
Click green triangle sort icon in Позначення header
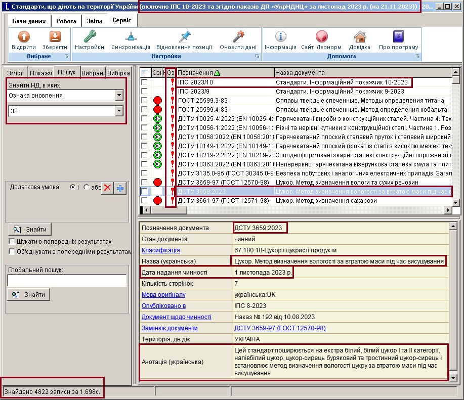[217, 73]
